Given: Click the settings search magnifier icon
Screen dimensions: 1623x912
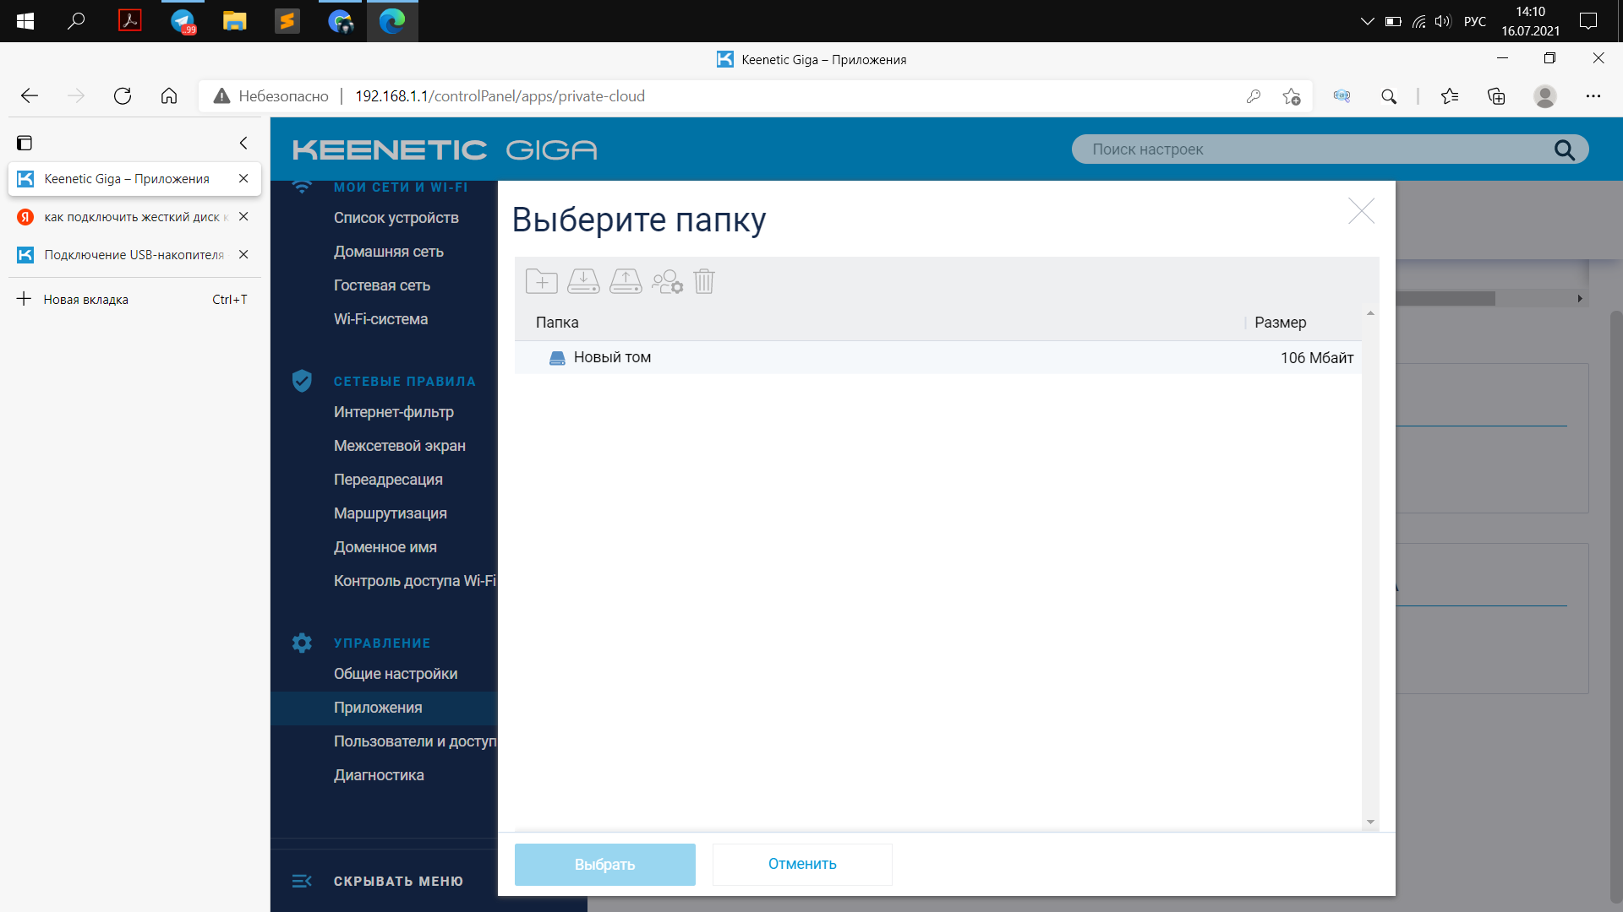Looking at the screenshot, I should [x=1564, y=149].
